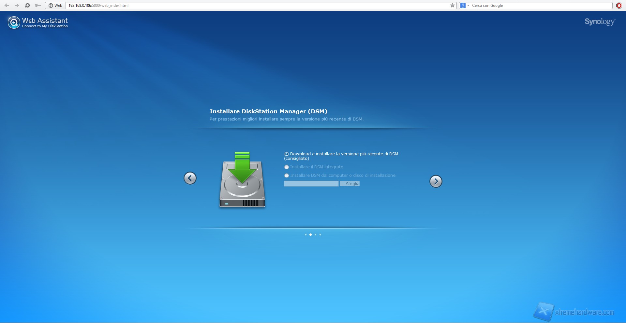Bookmark page with the star icon
The width and height of the screenshot is (626, 323).
452,6
